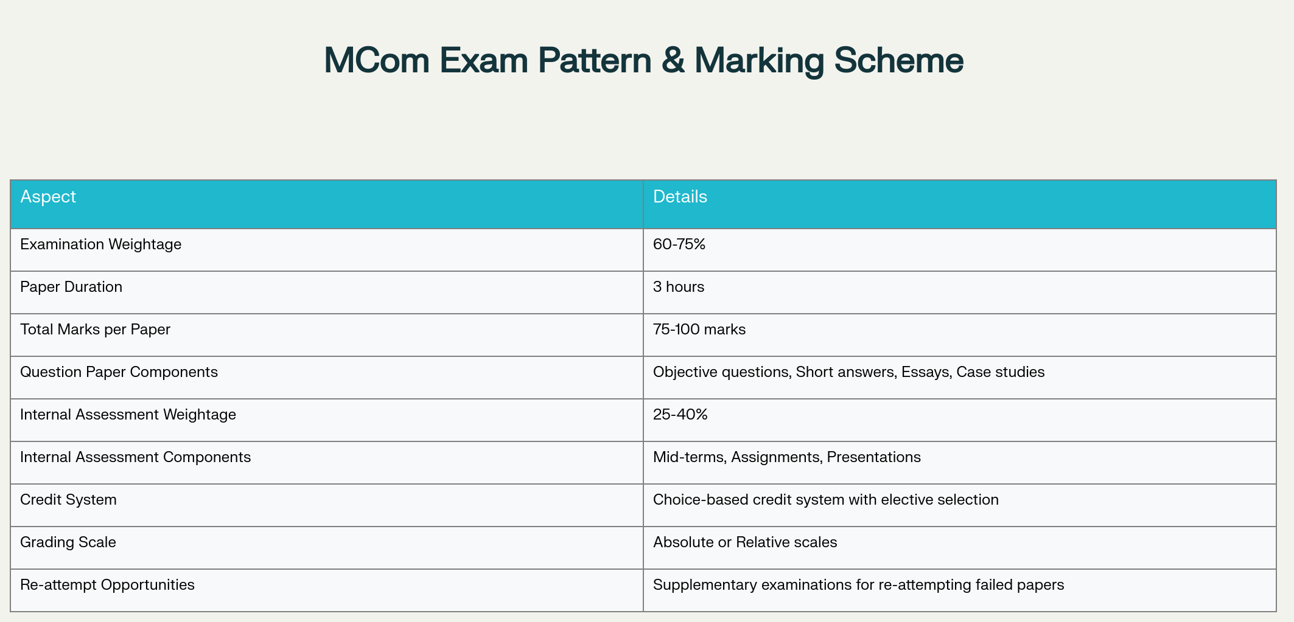Select the Grading Scale label
The image size is (1294, 622).
(x=68, y=542)
